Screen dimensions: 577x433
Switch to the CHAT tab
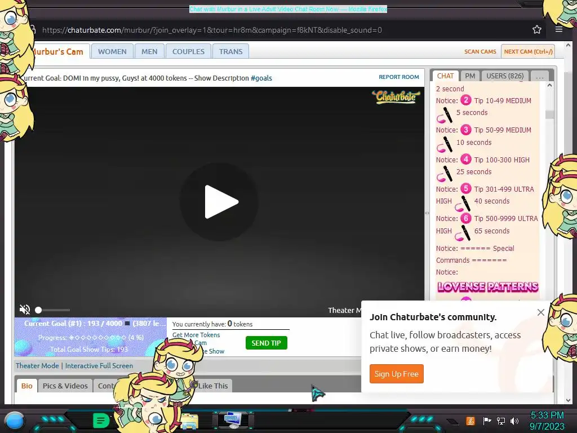coord(445,76)
